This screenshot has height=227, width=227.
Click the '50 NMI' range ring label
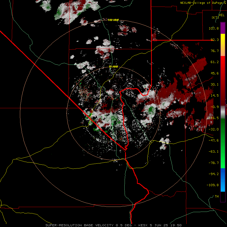pos(113,67)
